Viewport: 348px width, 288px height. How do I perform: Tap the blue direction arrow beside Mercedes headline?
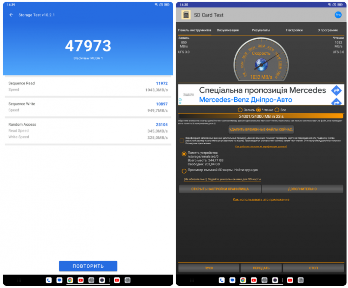pyautogui.click(x=336, y=90)
